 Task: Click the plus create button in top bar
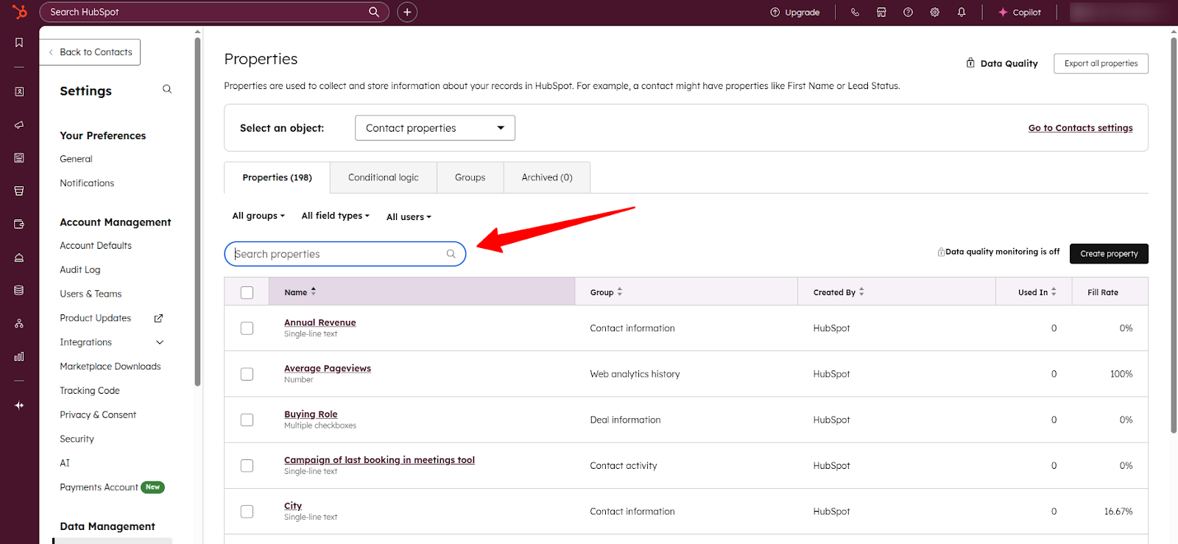(407, 12)
